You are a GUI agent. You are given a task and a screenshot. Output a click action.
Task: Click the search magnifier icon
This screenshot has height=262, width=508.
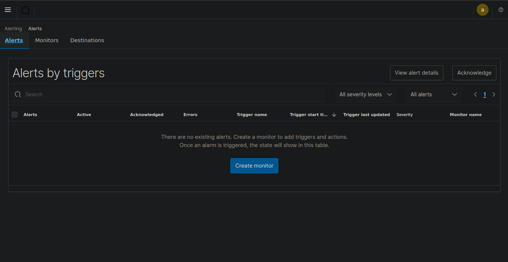(18, 94)
